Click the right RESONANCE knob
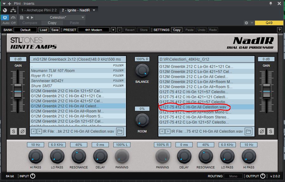The image size is (285, 182). click(x=206, y=156)
